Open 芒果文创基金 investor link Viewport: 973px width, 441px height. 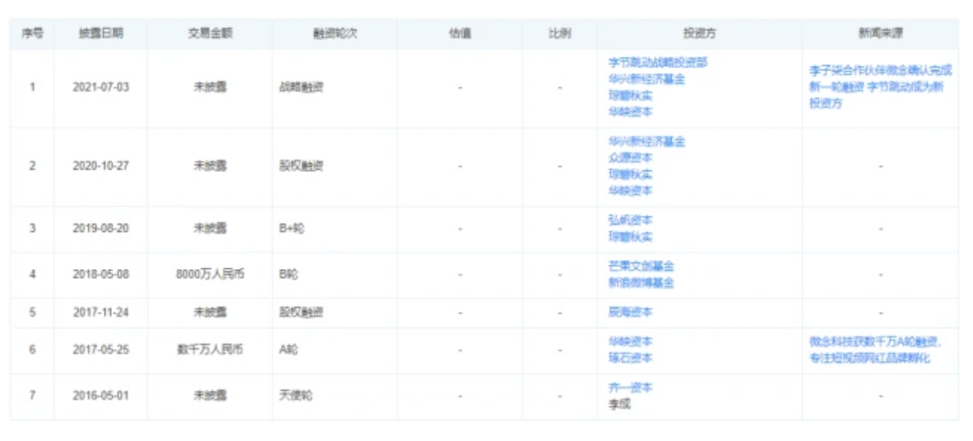tap(641, 266)
